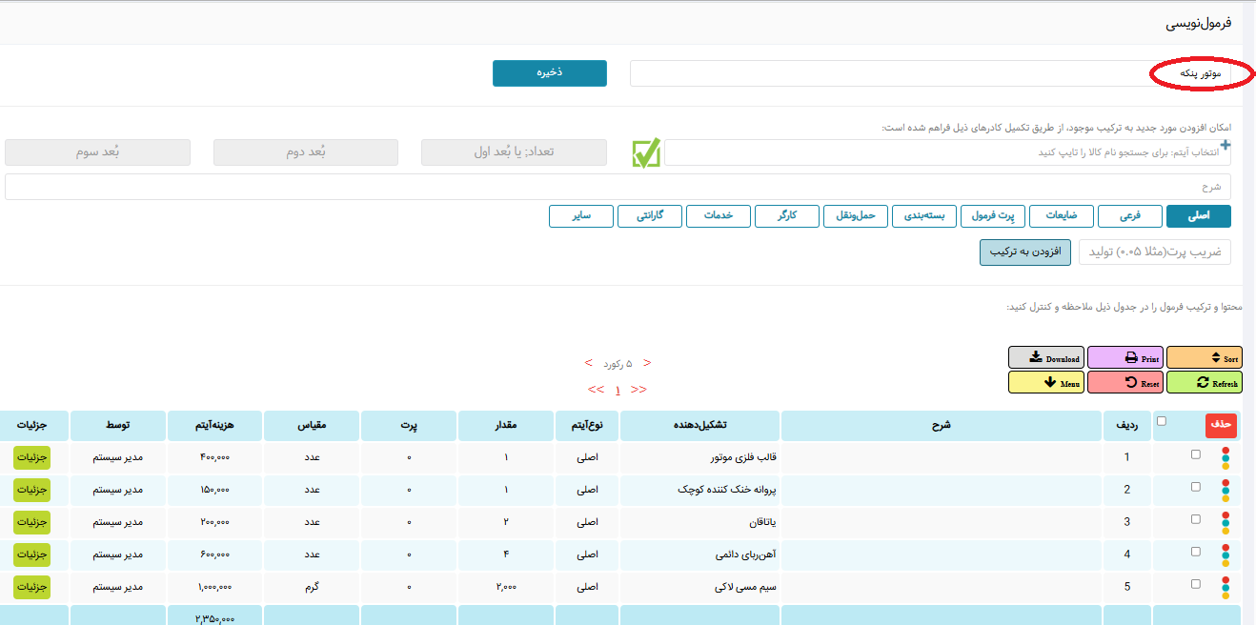Viewport: 1256px width, 625px height.
Task: Click the red Reset button
Action: (1125, 382)
